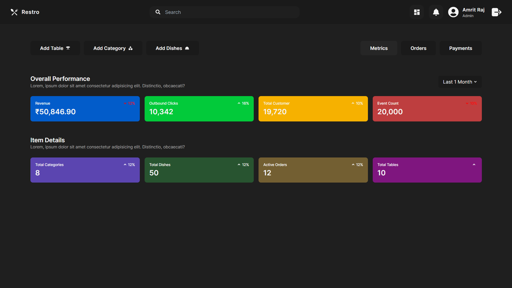Click the cloche icon on Add Dishes
Viewport: 512px width, 288px height.
click(x=187, y=48)
